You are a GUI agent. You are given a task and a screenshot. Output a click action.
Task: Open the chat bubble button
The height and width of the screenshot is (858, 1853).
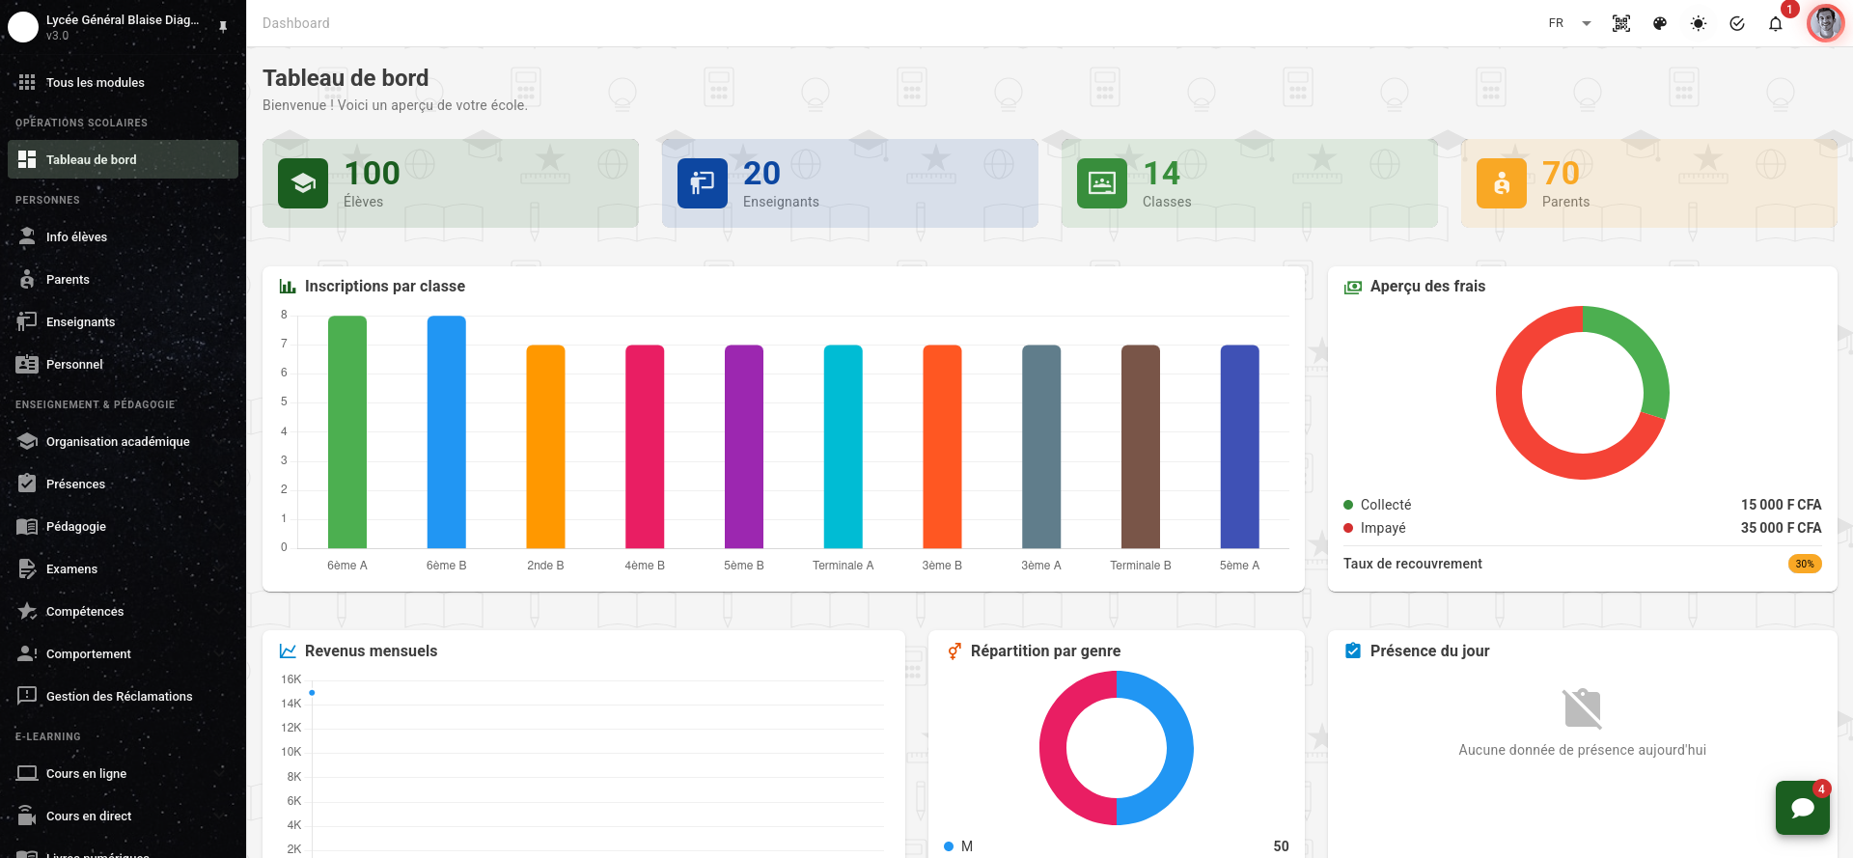(x=1803, y=808)
